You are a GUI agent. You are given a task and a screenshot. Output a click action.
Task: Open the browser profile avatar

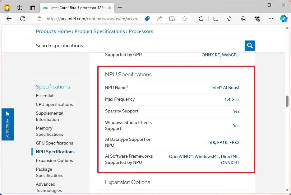[7, 7]
